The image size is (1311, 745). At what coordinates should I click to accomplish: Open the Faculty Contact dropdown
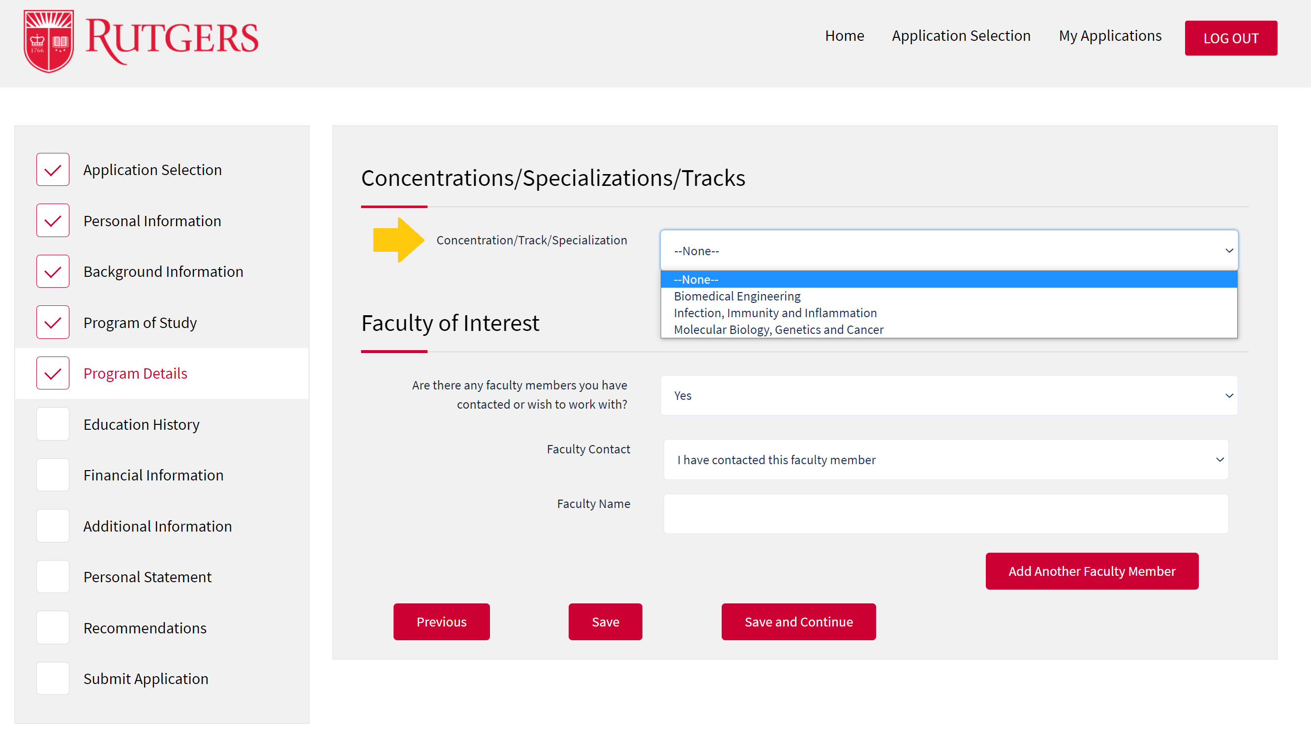[x=945, y=460]
